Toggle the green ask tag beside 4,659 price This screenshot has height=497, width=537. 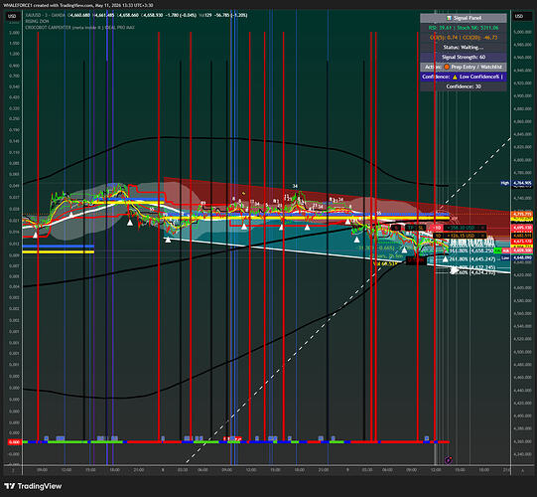497,251
